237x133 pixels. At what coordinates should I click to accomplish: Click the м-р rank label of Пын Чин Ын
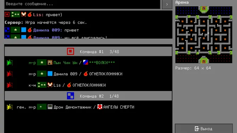point(32,63)
